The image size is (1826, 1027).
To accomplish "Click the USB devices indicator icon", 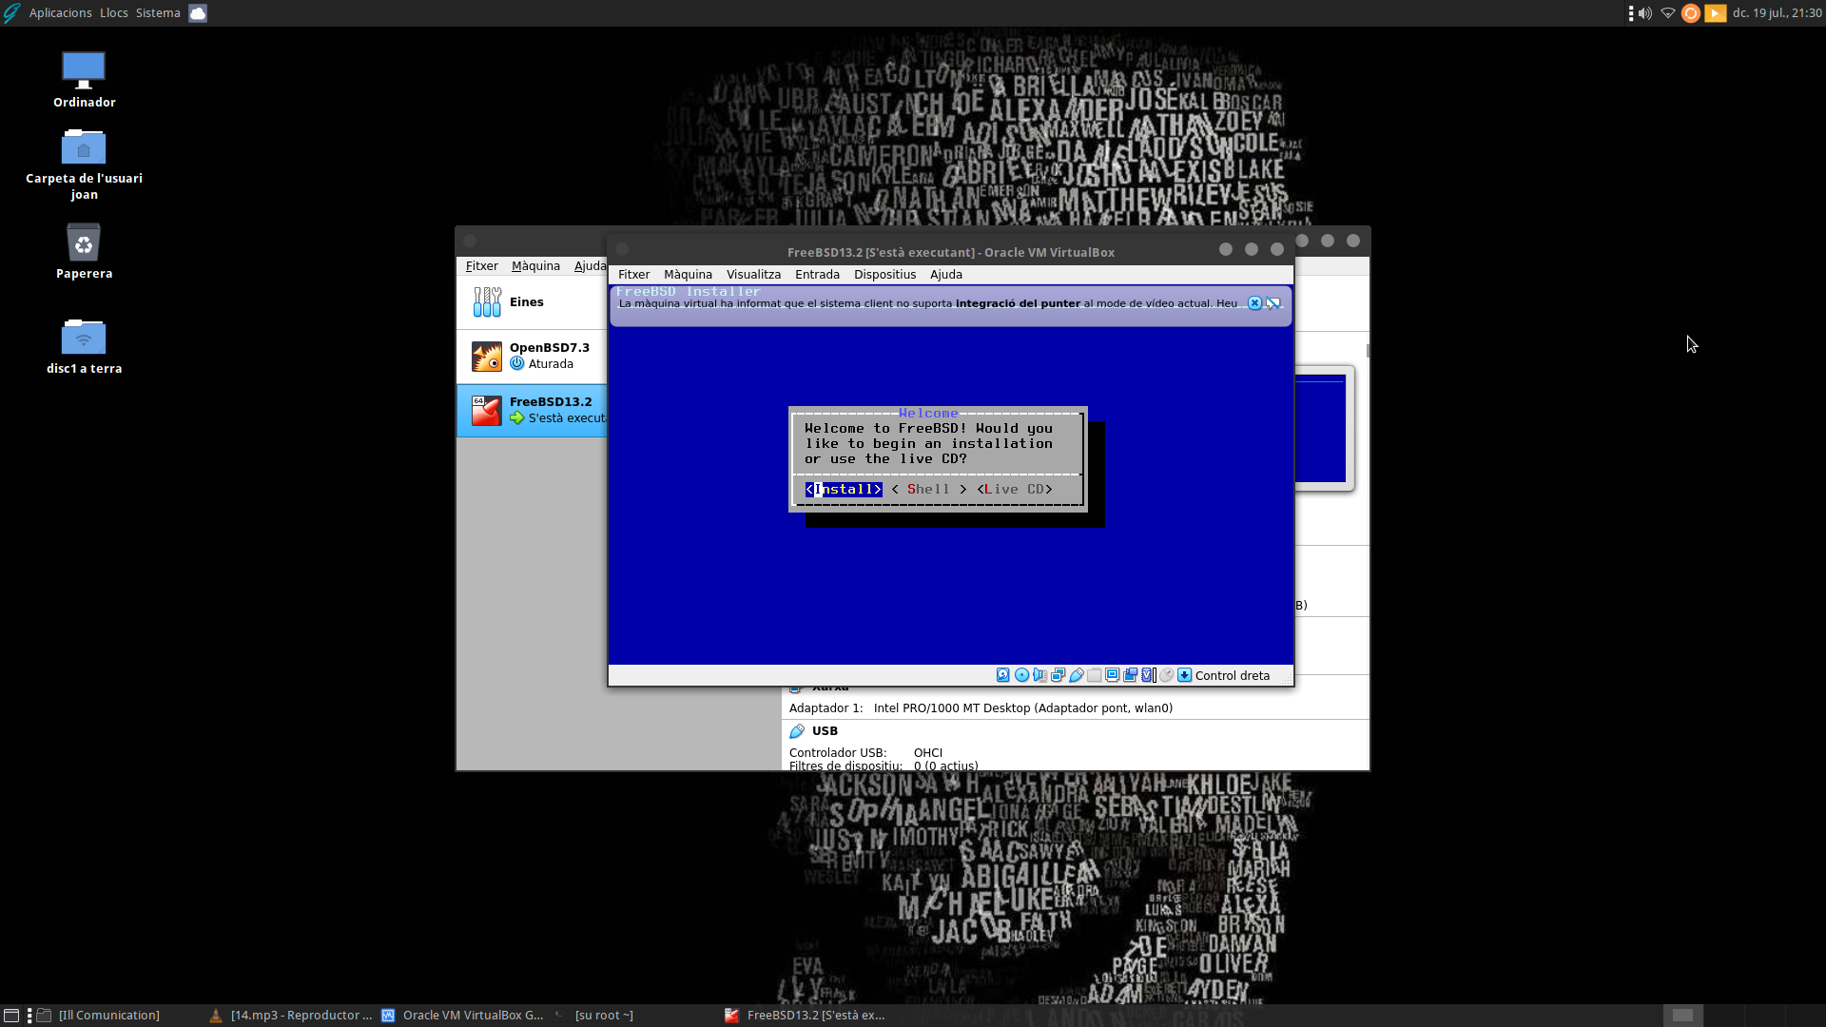I will click(1076, 675).
